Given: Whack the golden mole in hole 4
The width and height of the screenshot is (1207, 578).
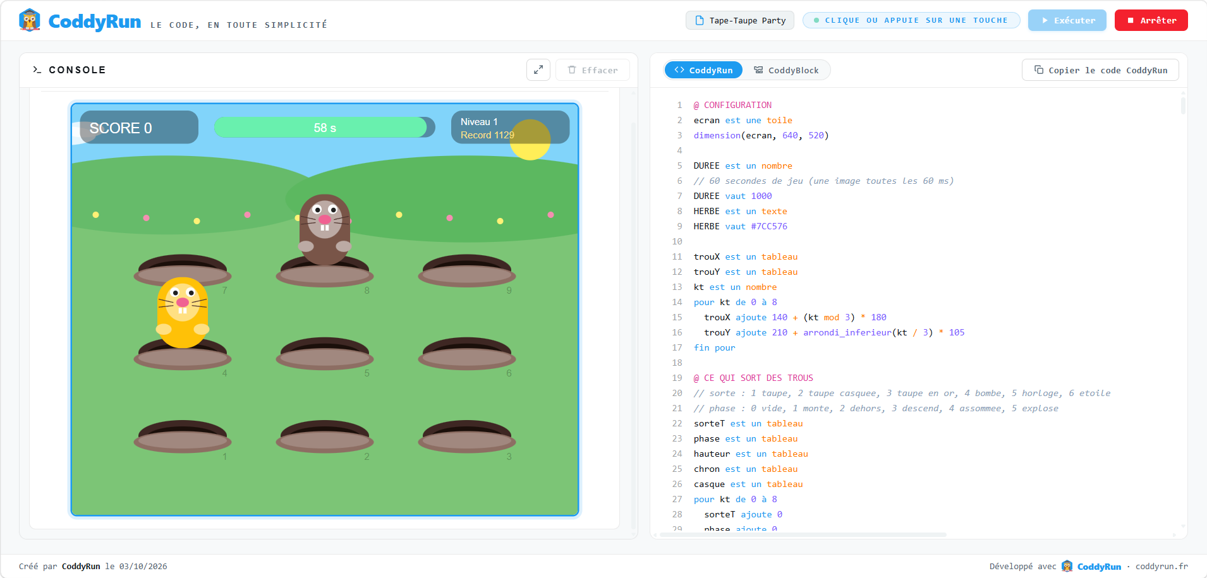Looking at the screenshot, I should [x=183, y=313].
